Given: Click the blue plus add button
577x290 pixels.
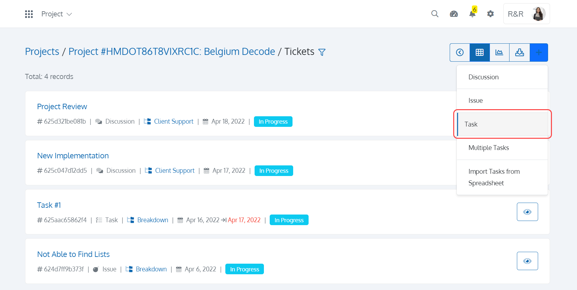Looking at the screenshot, I should (x=539, y=52).
